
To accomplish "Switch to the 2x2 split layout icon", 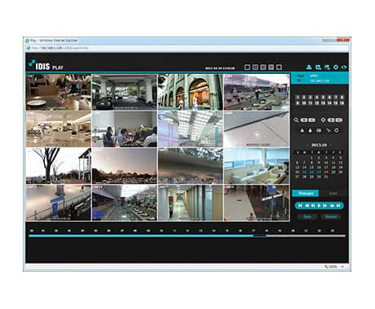I will coord(255,67).
